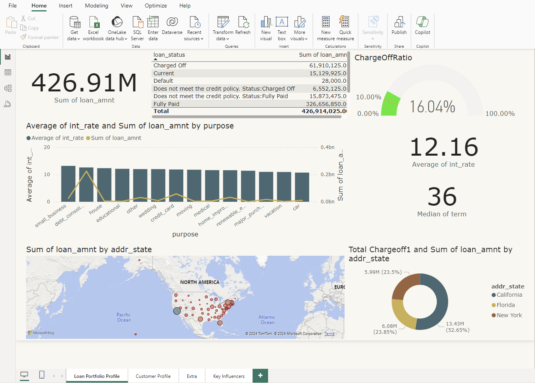Import an Excel workbook

[93, 28]
